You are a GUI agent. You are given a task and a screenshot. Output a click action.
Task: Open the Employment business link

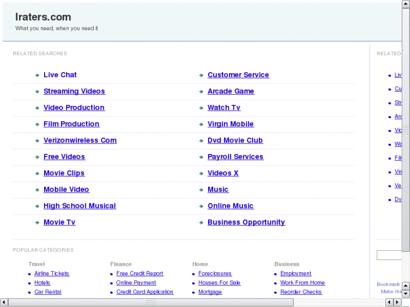pyautogui.click(x=296, y=274)
